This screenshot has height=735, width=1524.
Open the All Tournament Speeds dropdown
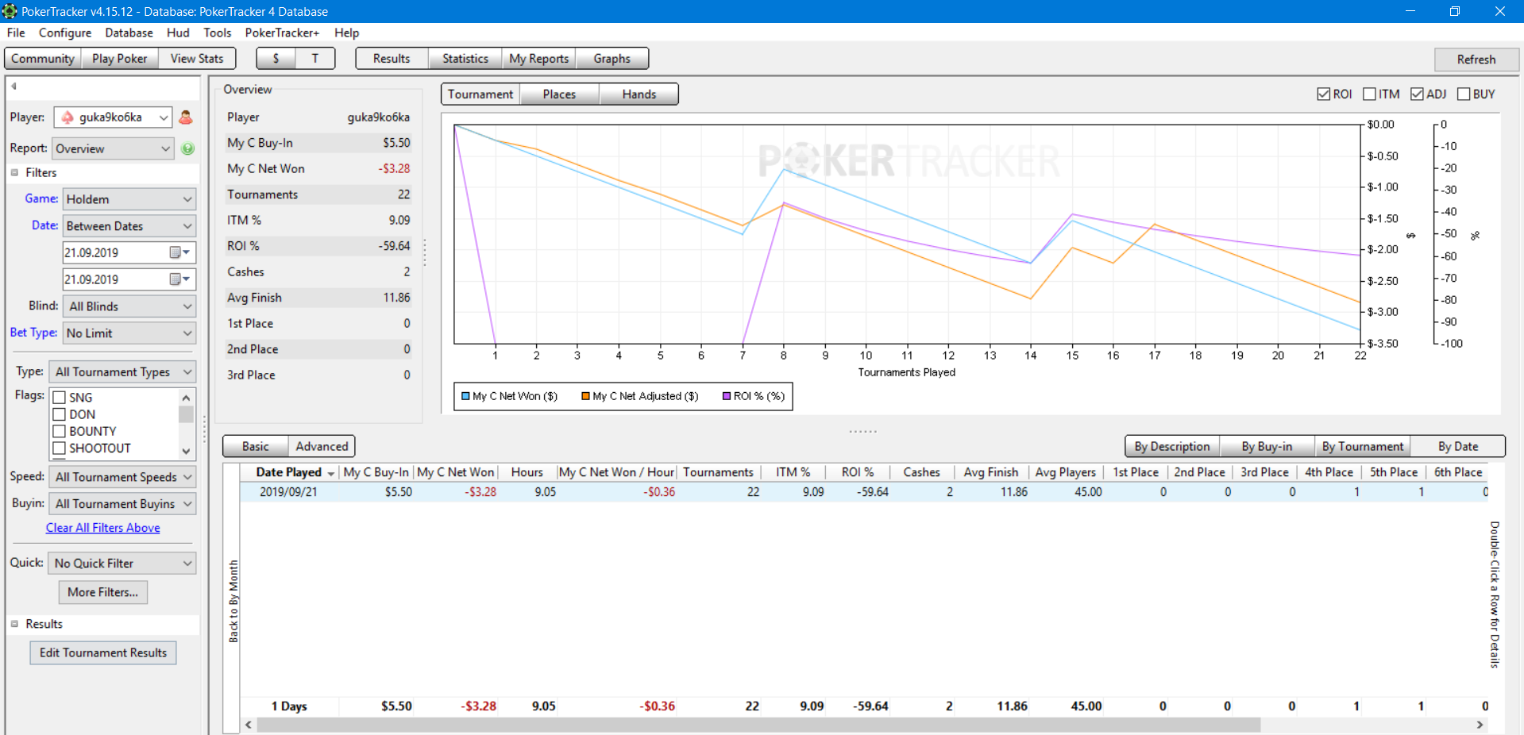122,477
